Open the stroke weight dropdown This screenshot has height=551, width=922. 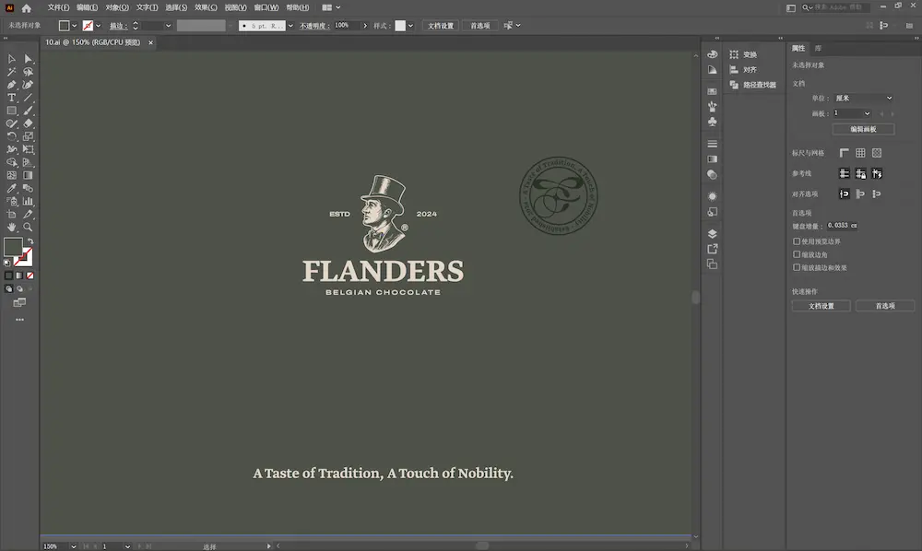pyautogui.click(x=168, y=26)
